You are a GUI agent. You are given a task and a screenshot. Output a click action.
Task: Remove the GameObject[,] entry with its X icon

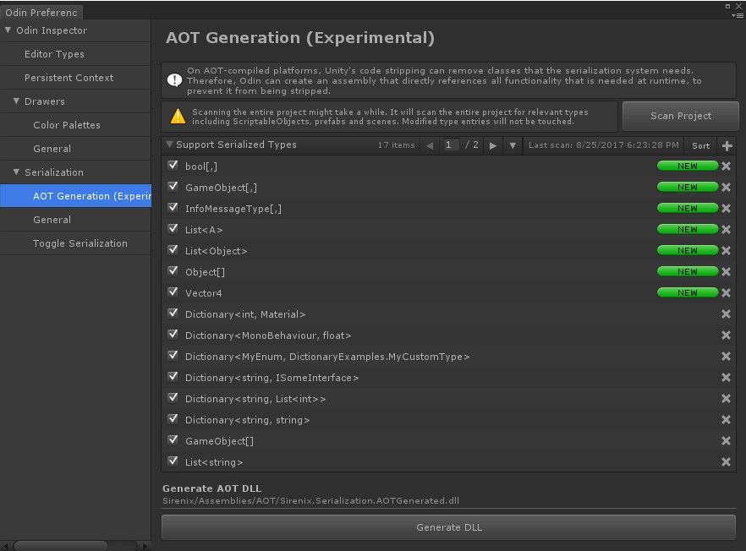726,187
